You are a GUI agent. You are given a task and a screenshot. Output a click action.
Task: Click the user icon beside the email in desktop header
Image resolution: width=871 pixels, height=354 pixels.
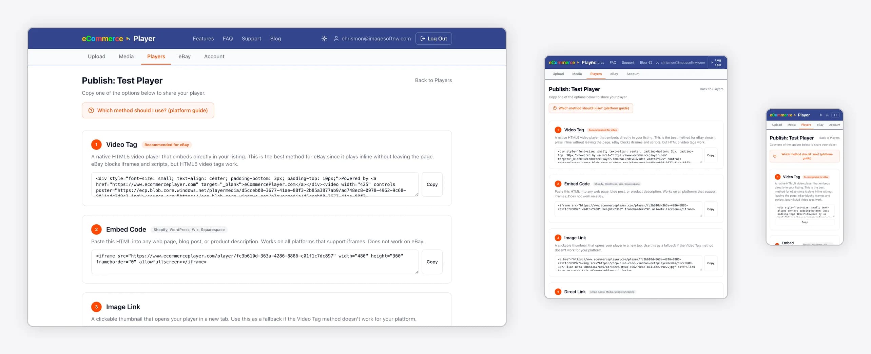pyautogui.click(x=336, y=39)
